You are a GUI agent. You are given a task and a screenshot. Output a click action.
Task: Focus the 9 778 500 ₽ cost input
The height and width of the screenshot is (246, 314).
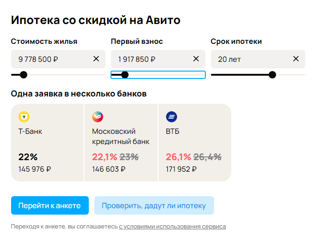tap(58, 59)
